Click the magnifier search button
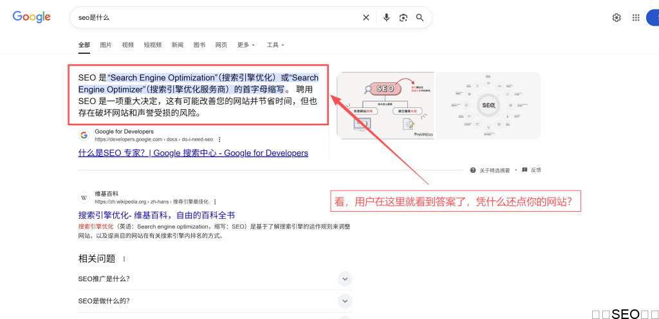The width and height of the screenshot is (659, 319). [420, 17]
